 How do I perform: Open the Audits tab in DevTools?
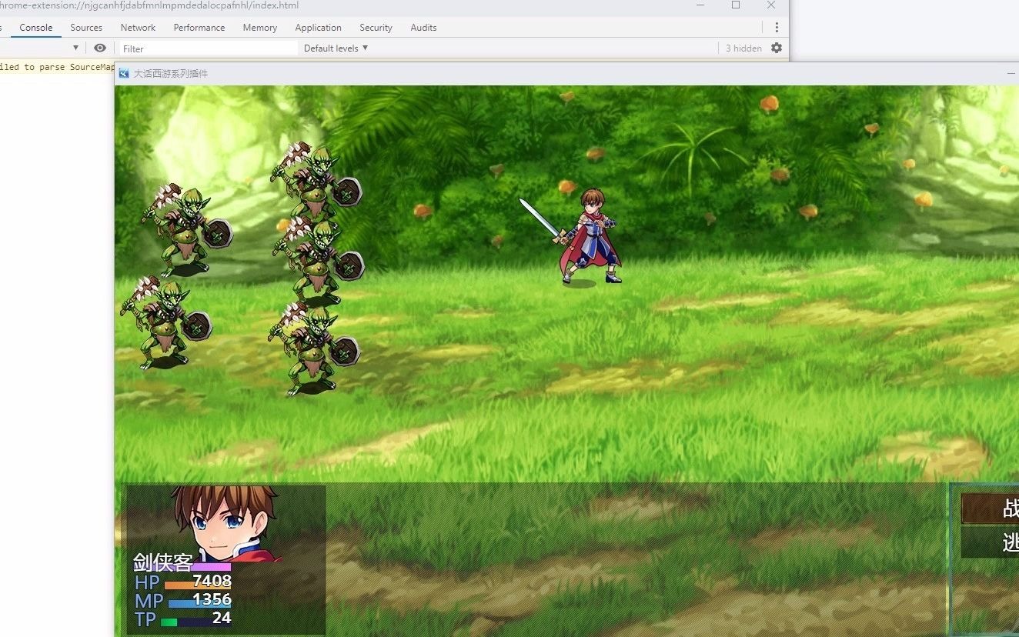click(x=423, y=27)
